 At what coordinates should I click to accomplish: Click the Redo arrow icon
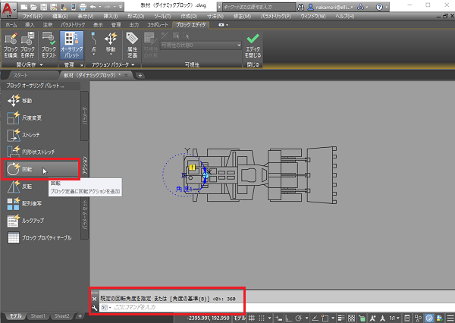pyautogui.click(x=108, y=7)
